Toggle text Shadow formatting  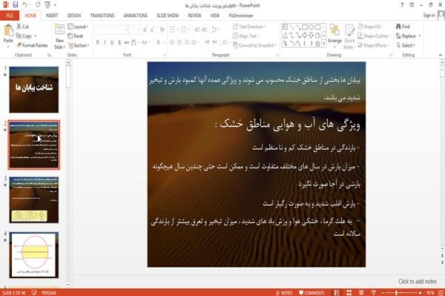[119, 42]
